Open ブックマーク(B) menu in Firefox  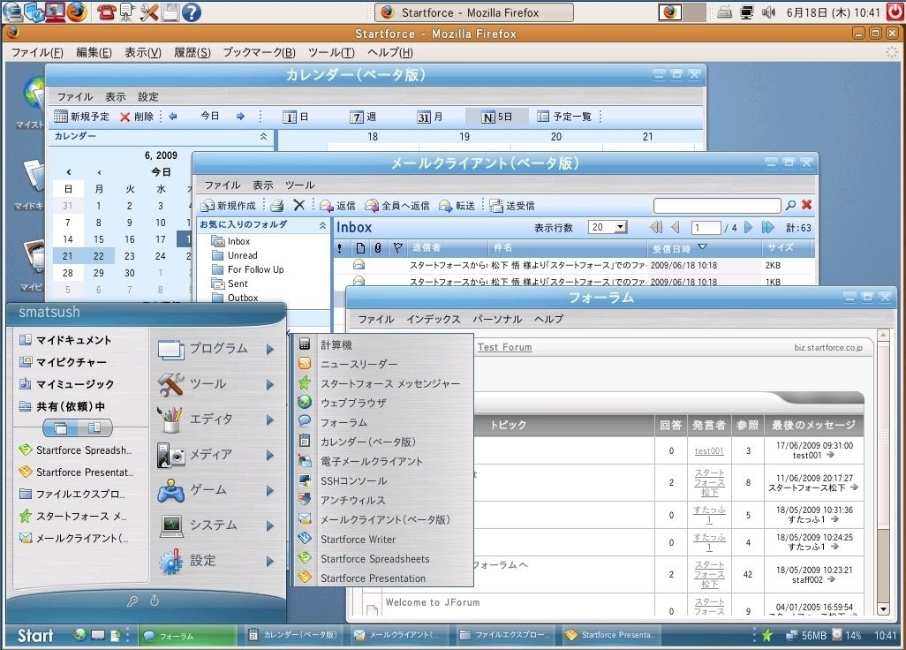[x=260, y=53]
